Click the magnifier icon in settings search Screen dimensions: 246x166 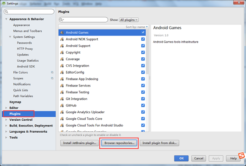(6, 12)
